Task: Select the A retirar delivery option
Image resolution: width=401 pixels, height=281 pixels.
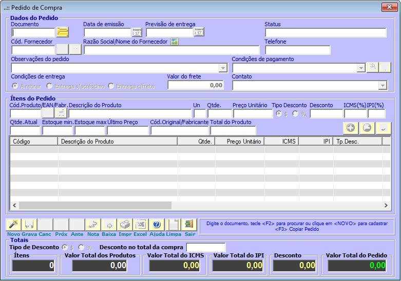Action: 15,86
